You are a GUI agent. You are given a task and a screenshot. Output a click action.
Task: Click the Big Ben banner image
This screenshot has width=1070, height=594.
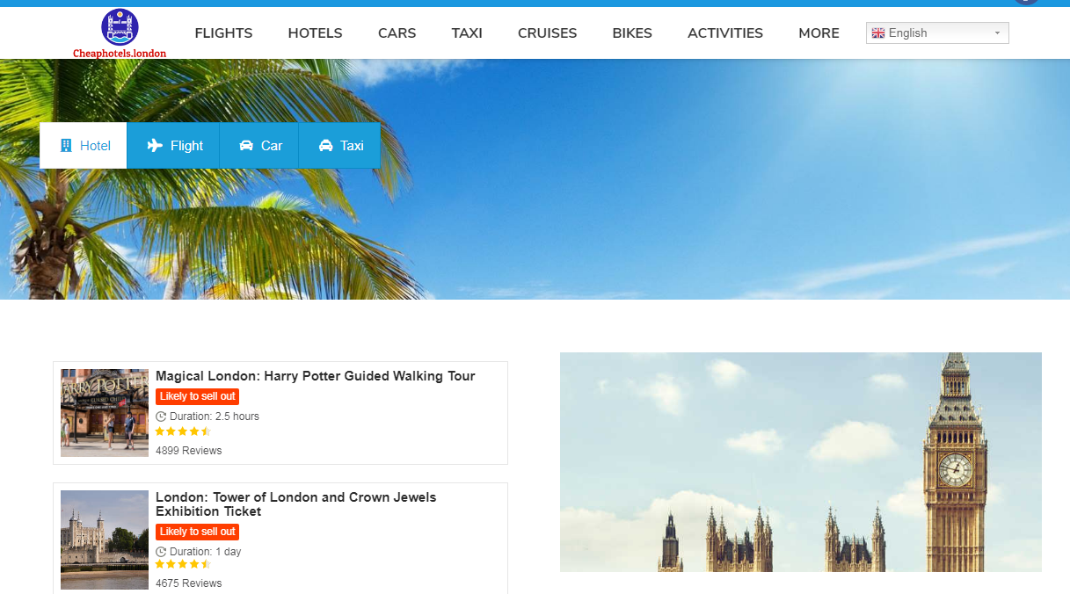[801, 462]
